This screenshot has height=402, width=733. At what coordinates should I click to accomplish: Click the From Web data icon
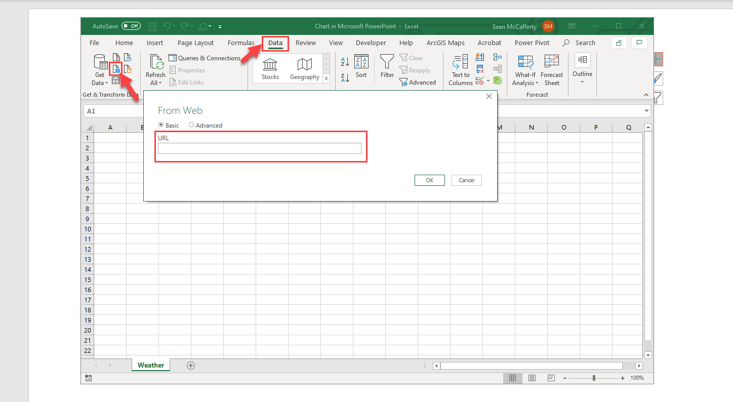pos(116,69)
